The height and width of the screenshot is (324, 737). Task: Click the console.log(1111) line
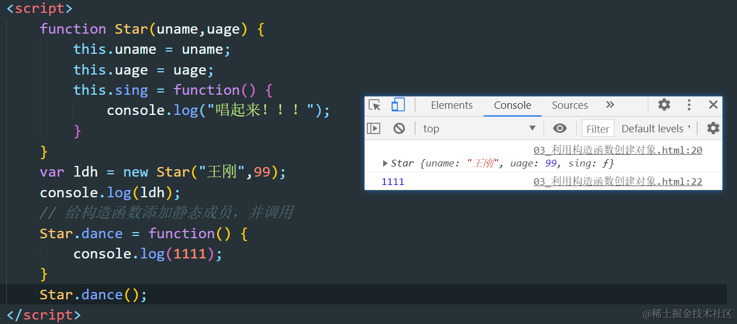point(148,253)
